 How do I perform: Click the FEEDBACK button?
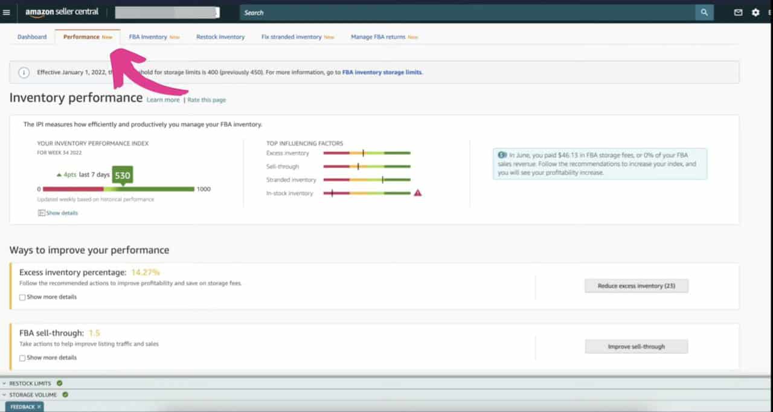coord(22,407)
